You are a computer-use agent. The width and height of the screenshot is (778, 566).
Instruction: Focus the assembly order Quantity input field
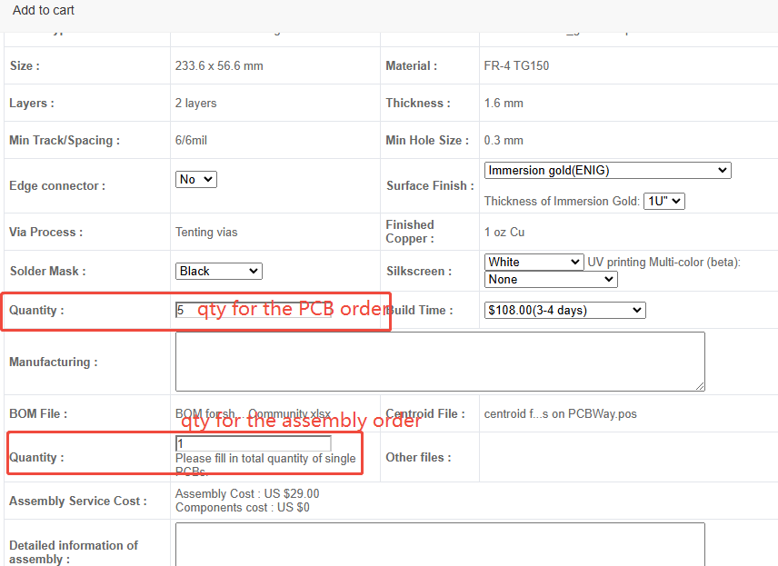[x=253, y=443]
